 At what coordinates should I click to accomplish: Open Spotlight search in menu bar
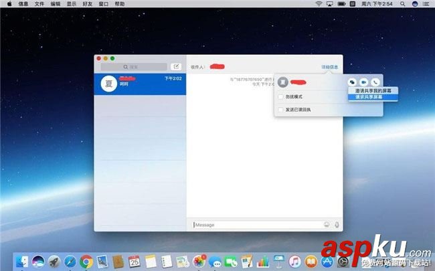[x=402, y=4]
